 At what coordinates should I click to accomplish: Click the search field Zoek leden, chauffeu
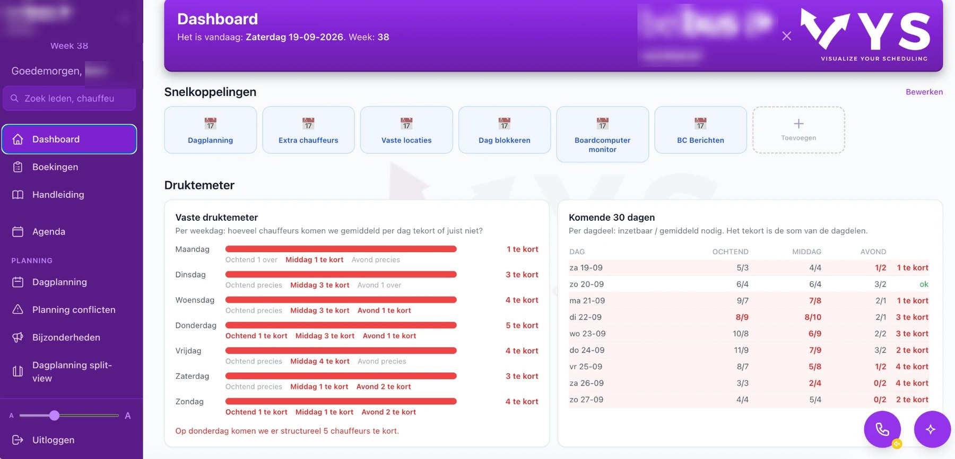coord(69,98)
